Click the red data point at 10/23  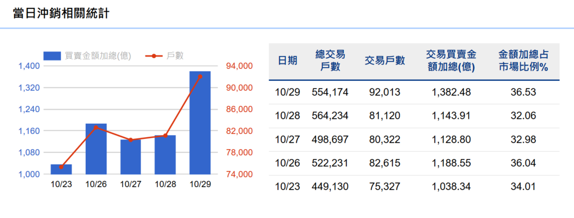pos(61,167)
